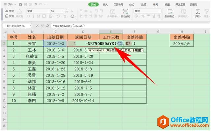
Task: Switch to the 公式 tab
Action: pos(132,4)
